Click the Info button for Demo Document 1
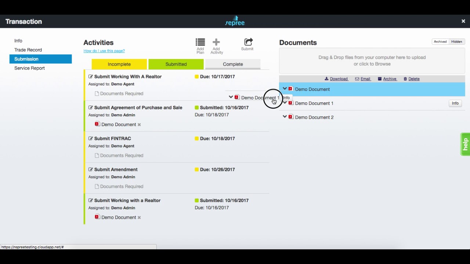Image resolution: width=470 pixels, height=264 pixels. (x=455, y=103)
